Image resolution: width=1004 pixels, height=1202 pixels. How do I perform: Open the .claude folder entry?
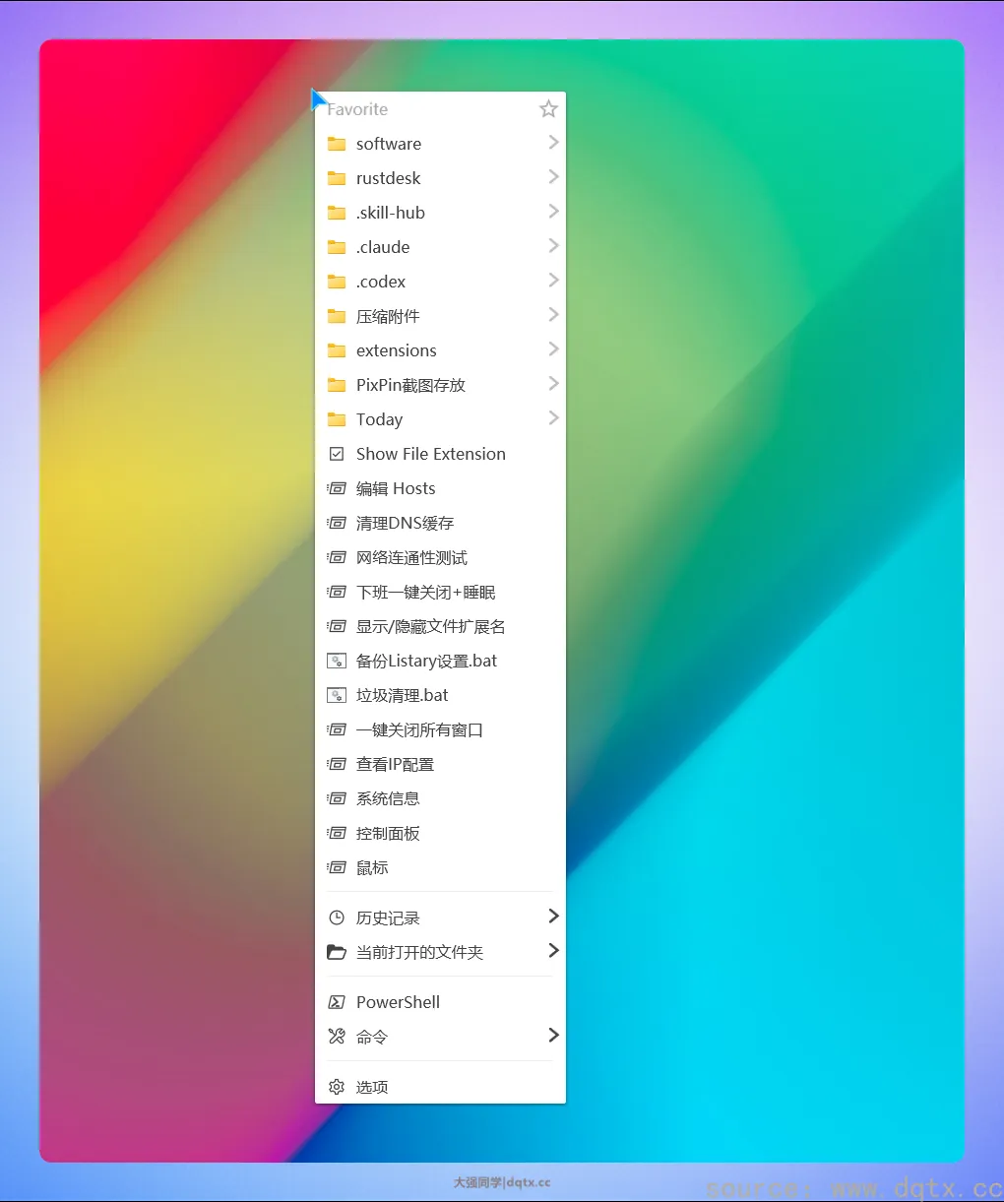pos(383,247)
